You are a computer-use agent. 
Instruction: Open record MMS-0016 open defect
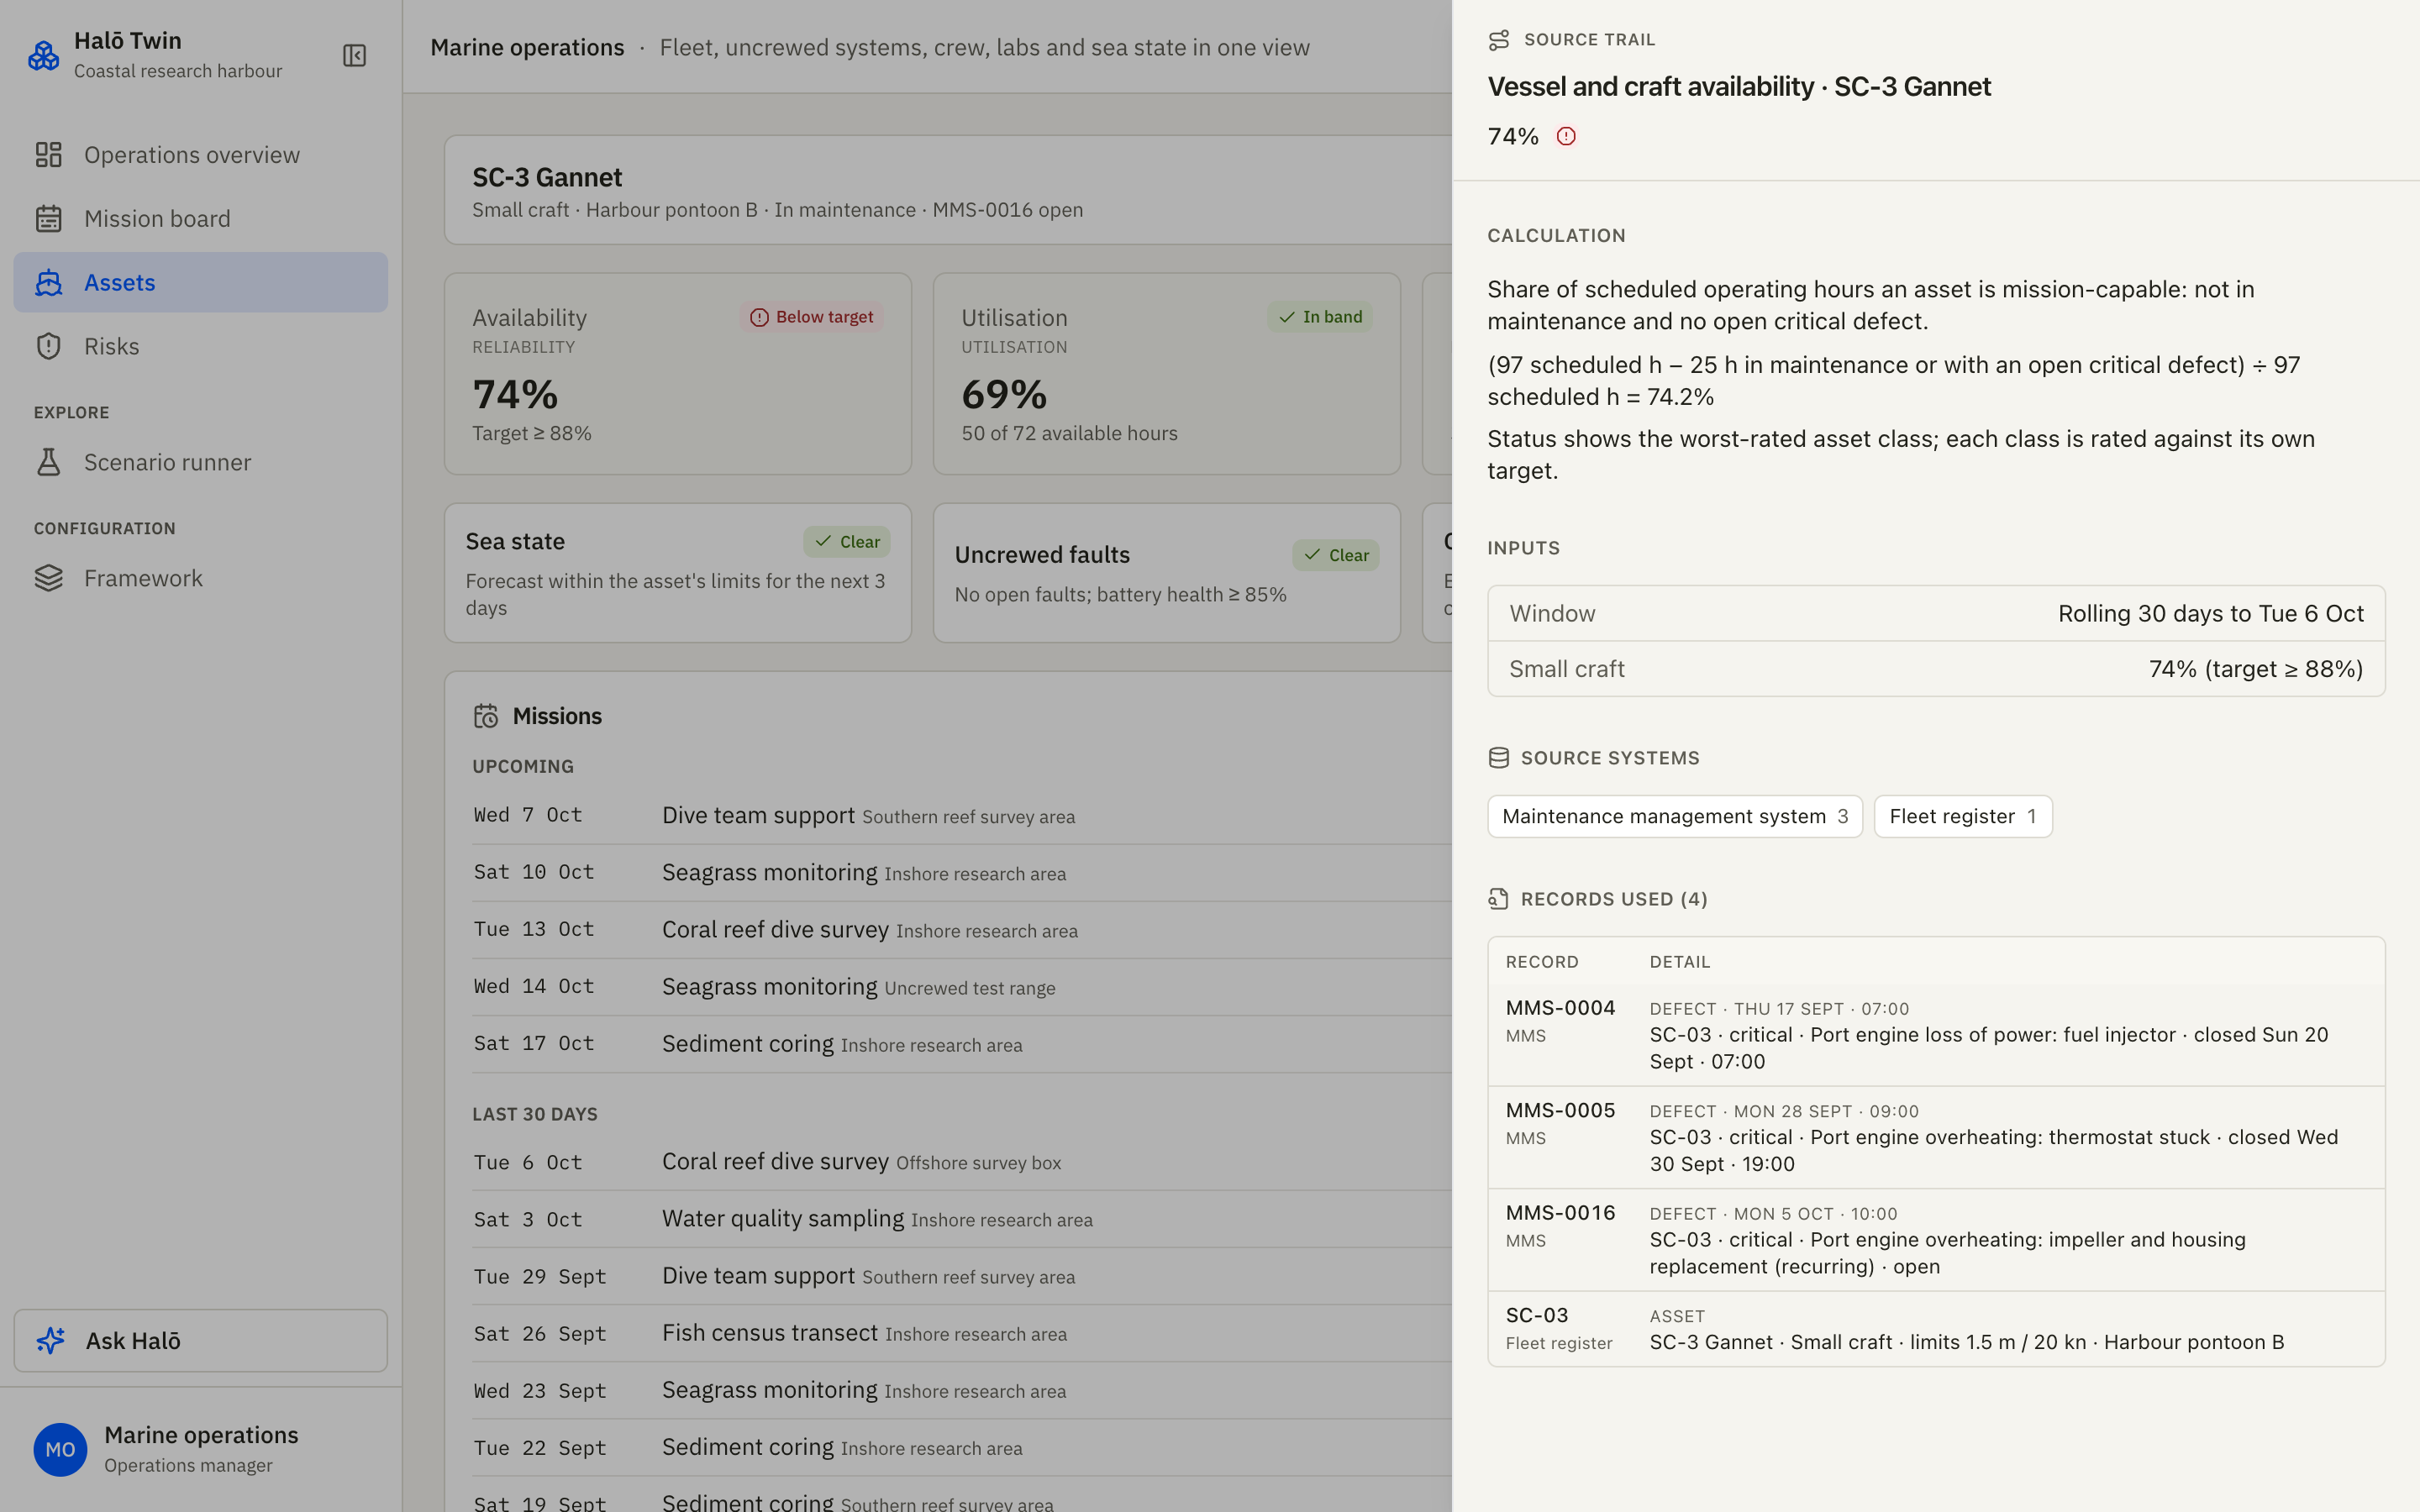coord(1936,1239)
